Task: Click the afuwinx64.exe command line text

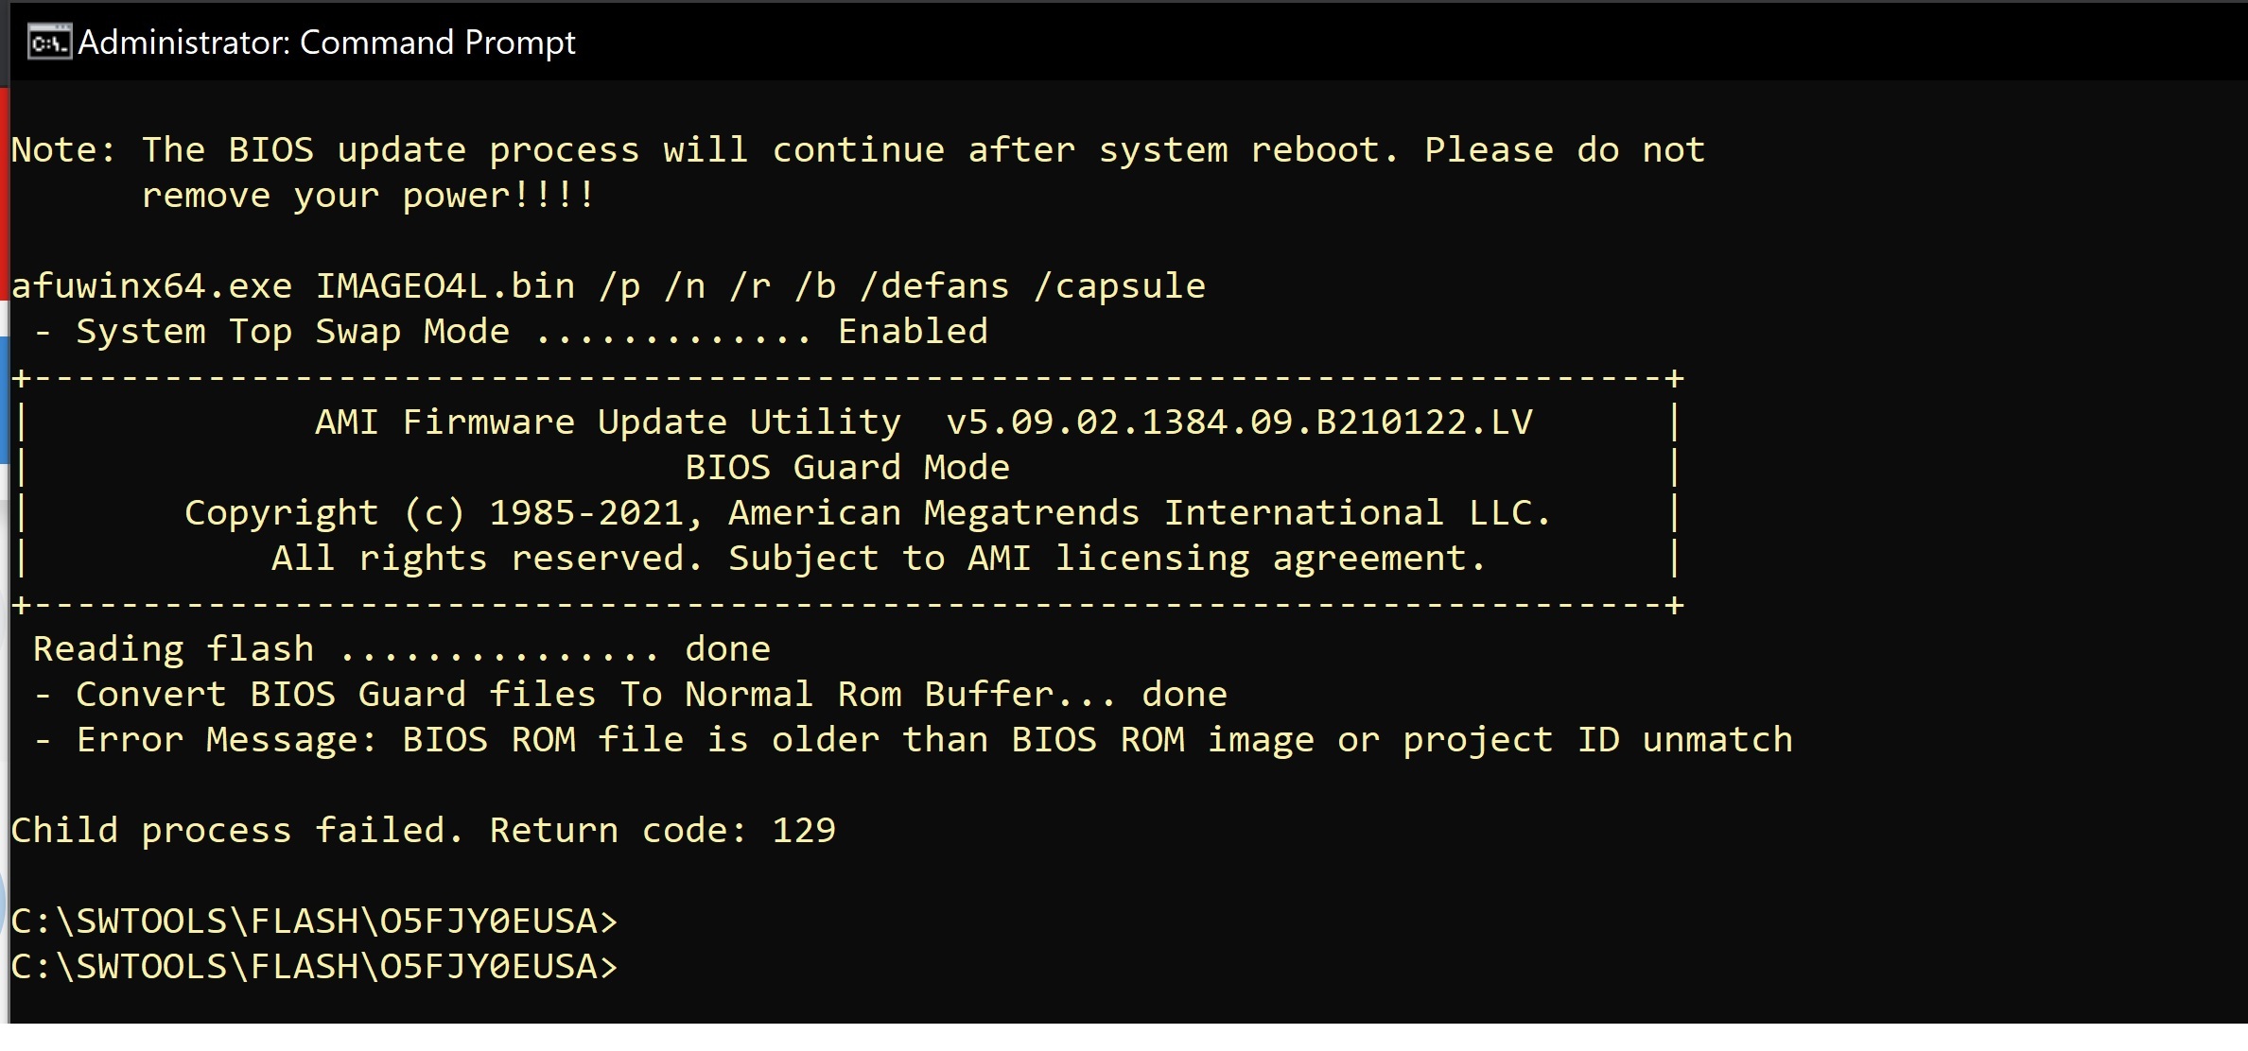Action: coord(608,285)
